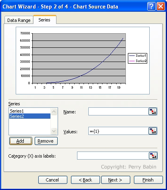Click the series list scroll down arrow
The height and width of the screenshot is (190, 167).
click(x=54, y=131)
